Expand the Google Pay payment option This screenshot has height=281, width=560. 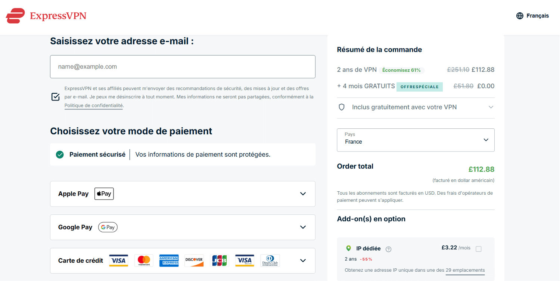point(303,227)
